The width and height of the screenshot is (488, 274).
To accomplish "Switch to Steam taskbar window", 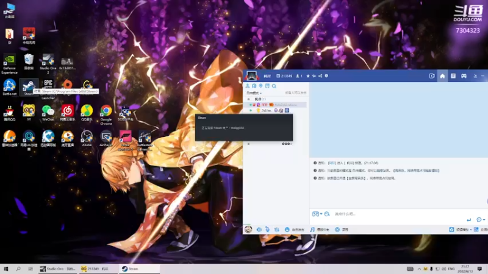I will click(x=139, y=269).
